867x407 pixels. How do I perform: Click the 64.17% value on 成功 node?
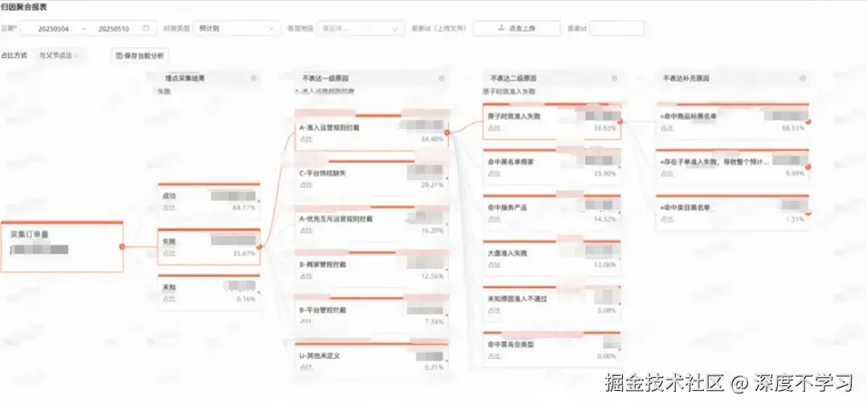coord(244,208)
